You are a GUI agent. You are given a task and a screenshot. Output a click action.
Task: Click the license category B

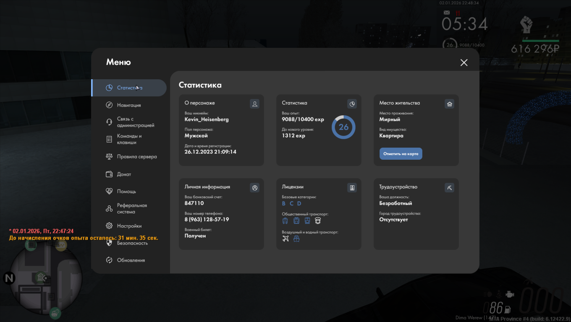click(x=284, y=203)
